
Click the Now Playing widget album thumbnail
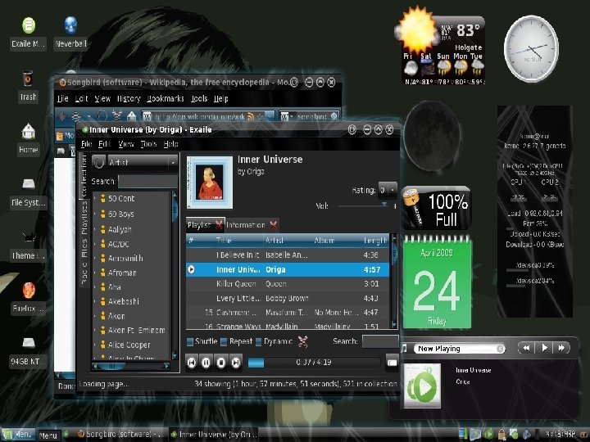point(422,386)
